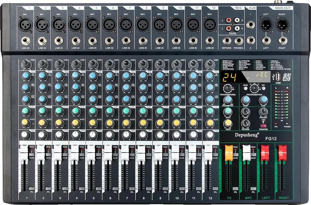
Task: Mute channel 1 with MUTE button
Action: tap(32, 155)
